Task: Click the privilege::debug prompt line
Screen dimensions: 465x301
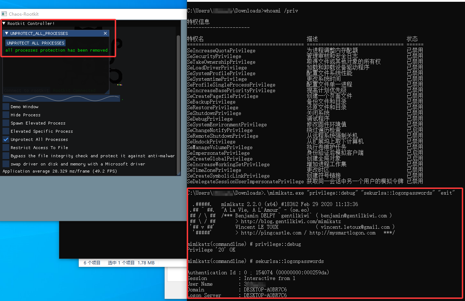Action: (x=244, y=244)
